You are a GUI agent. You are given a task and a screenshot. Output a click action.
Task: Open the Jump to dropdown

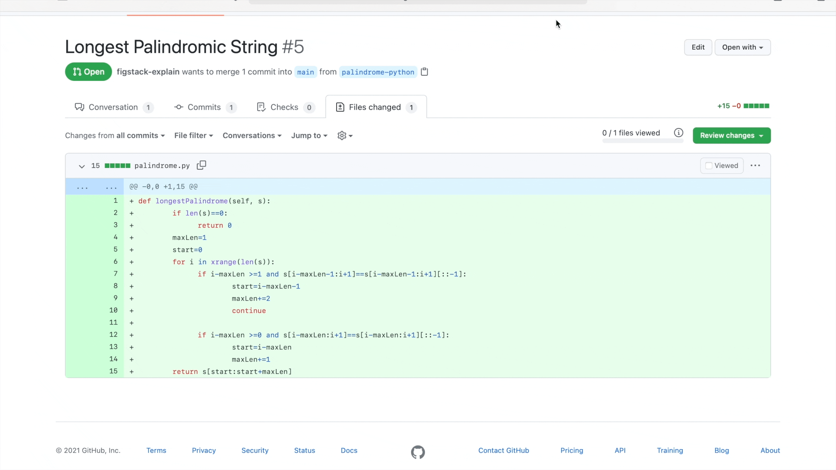(309, 135)
